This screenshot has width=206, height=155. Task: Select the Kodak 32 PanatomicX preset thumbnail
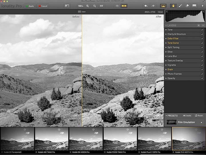point(17,139)
